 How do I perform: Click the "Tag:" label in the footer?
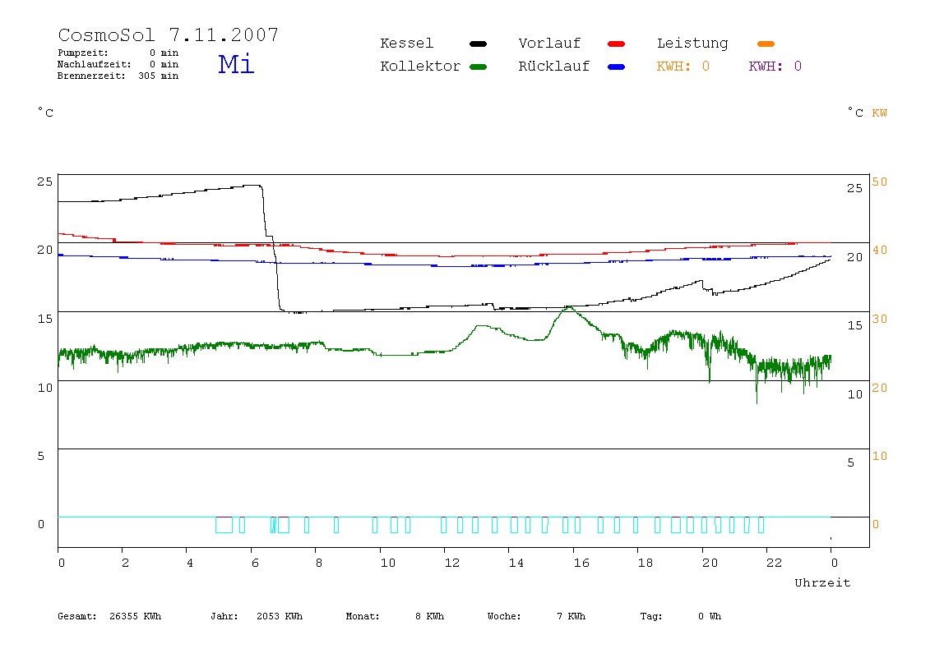(x=650, y=616)
